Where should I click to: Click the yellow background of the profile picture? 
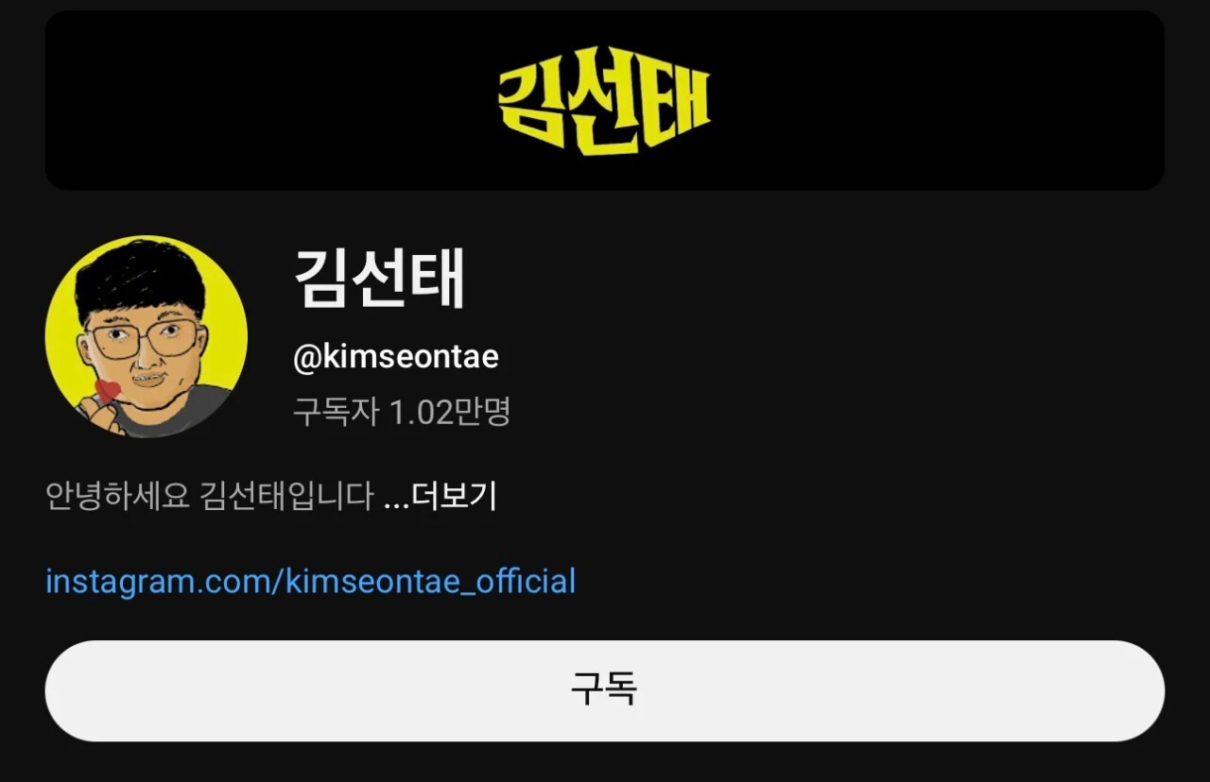pos(223,312)
